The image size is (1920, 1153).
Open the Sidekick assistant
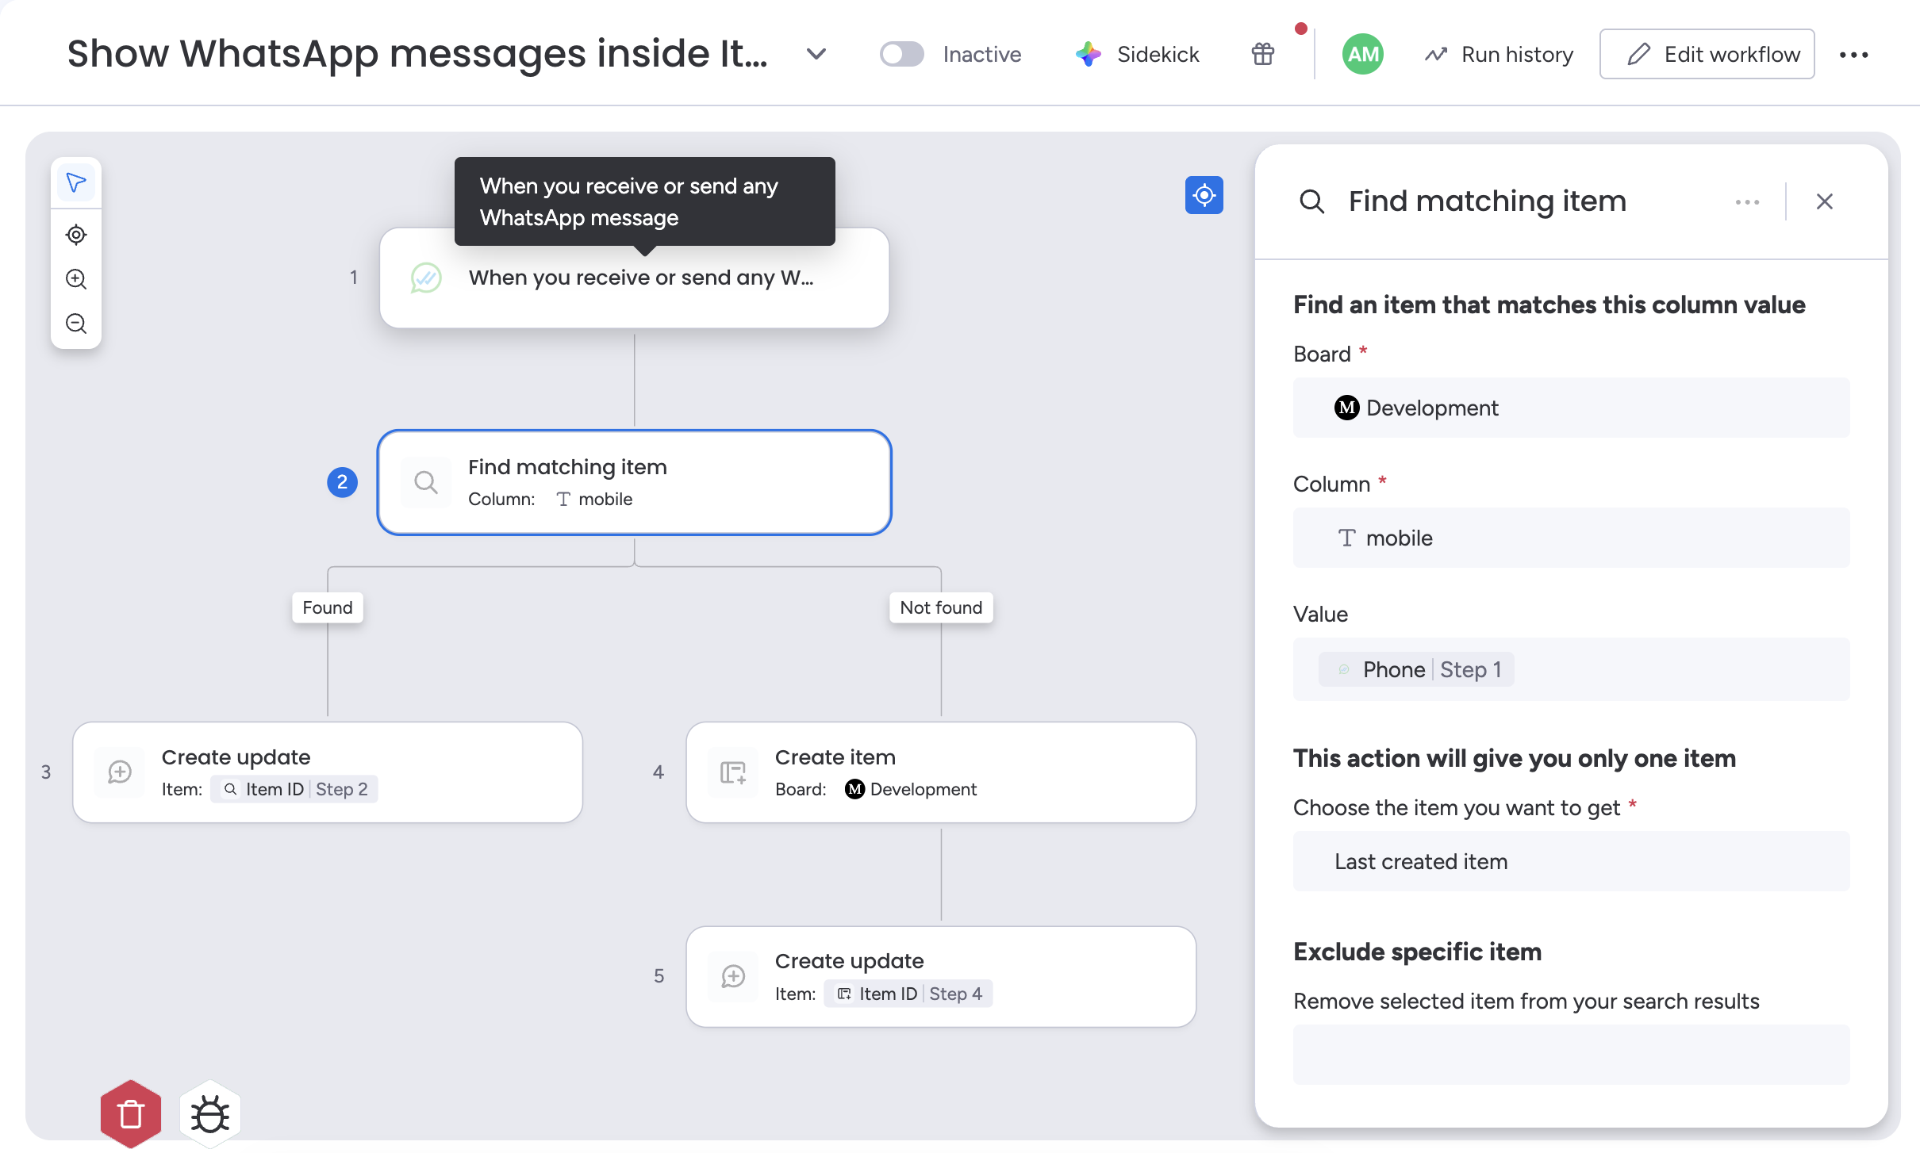pos(1137,54)
